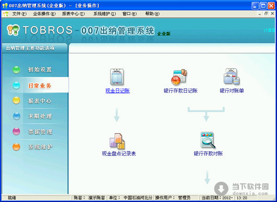
Task: Select 初始设置 in the sidebar
Action: click(40, 69)
